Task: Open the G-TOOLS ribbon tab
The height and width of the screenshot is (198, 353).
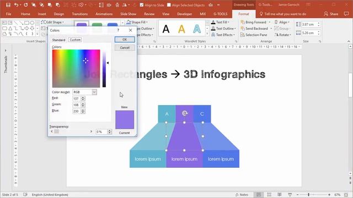Action: [x=221, y=14]
